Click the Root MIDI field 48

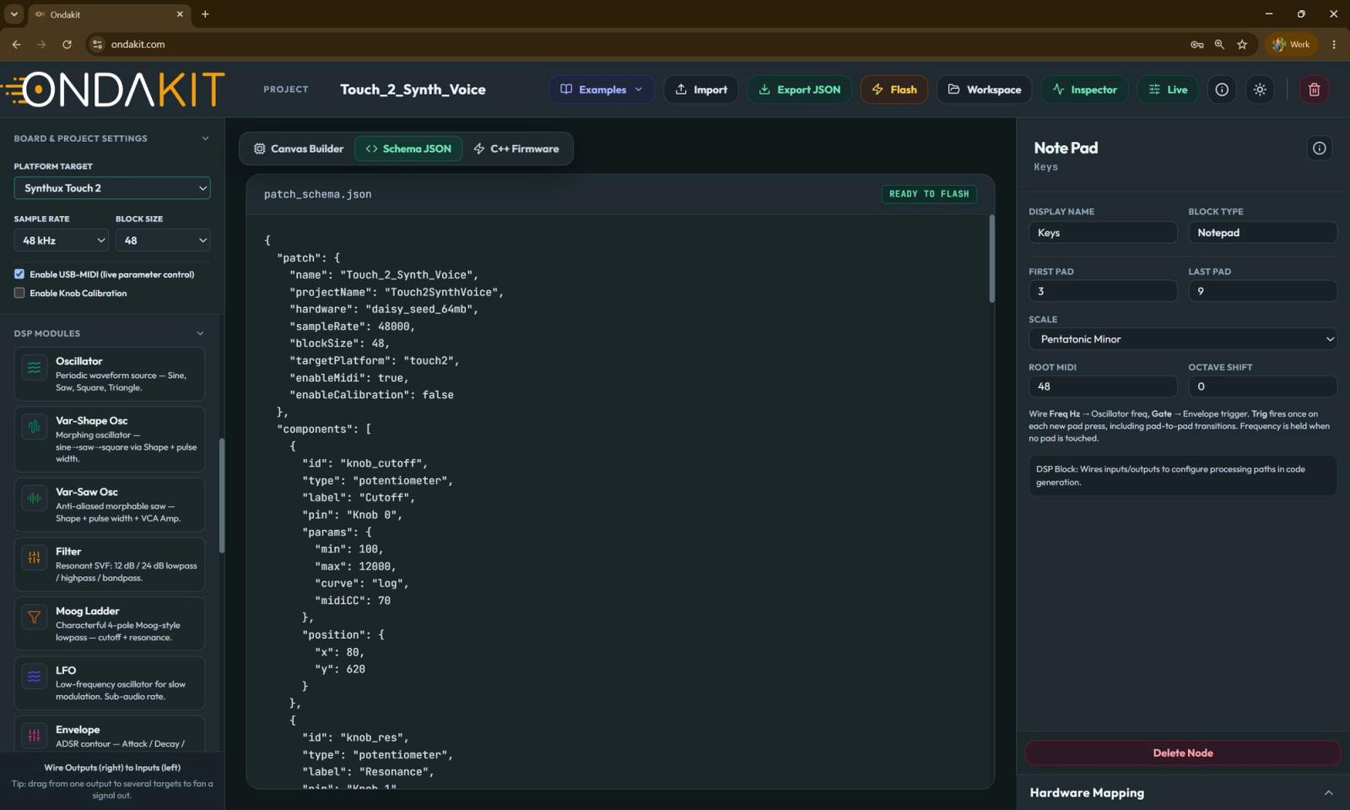1102,386
